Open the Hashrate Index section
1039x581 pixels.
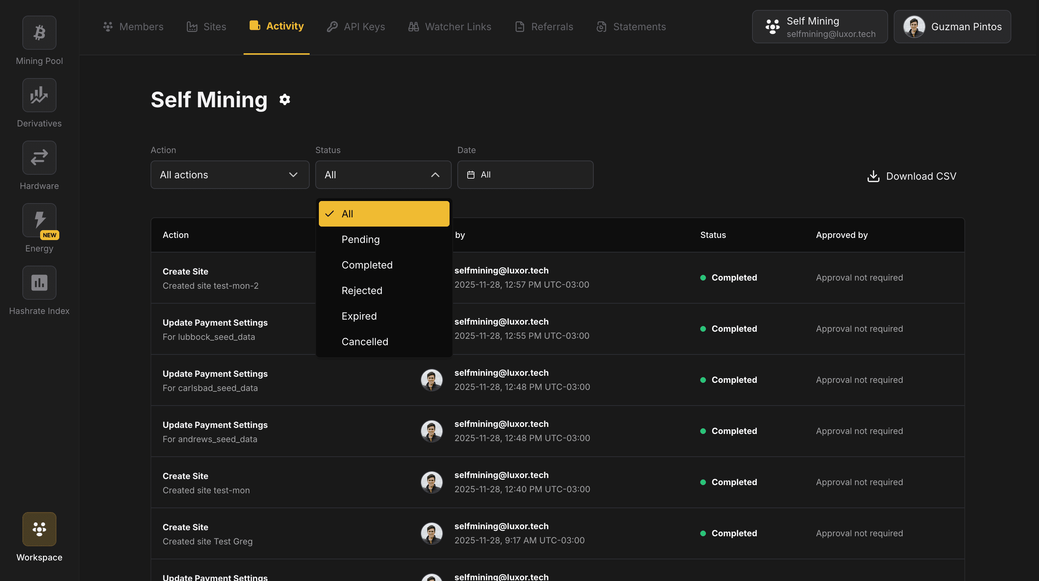[39, 282]
